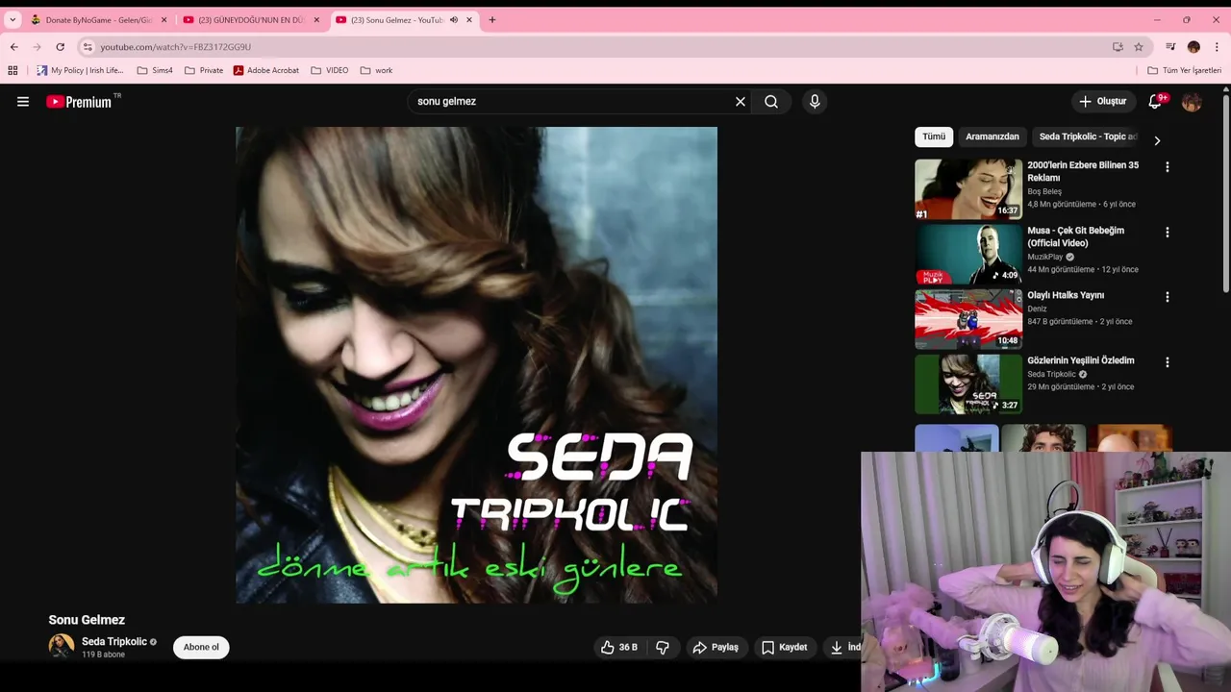Open the YouTube account avatar menu

click(x=1192, y=102)
